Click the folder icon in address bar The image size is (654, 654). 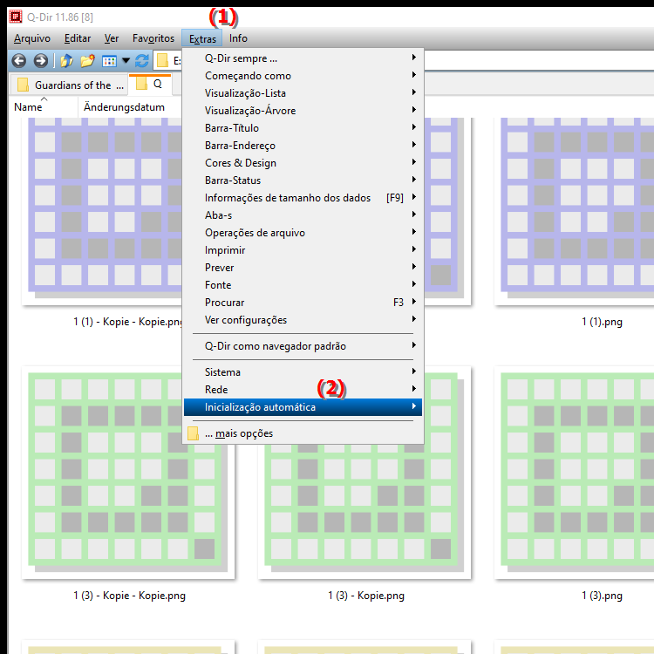162,61
